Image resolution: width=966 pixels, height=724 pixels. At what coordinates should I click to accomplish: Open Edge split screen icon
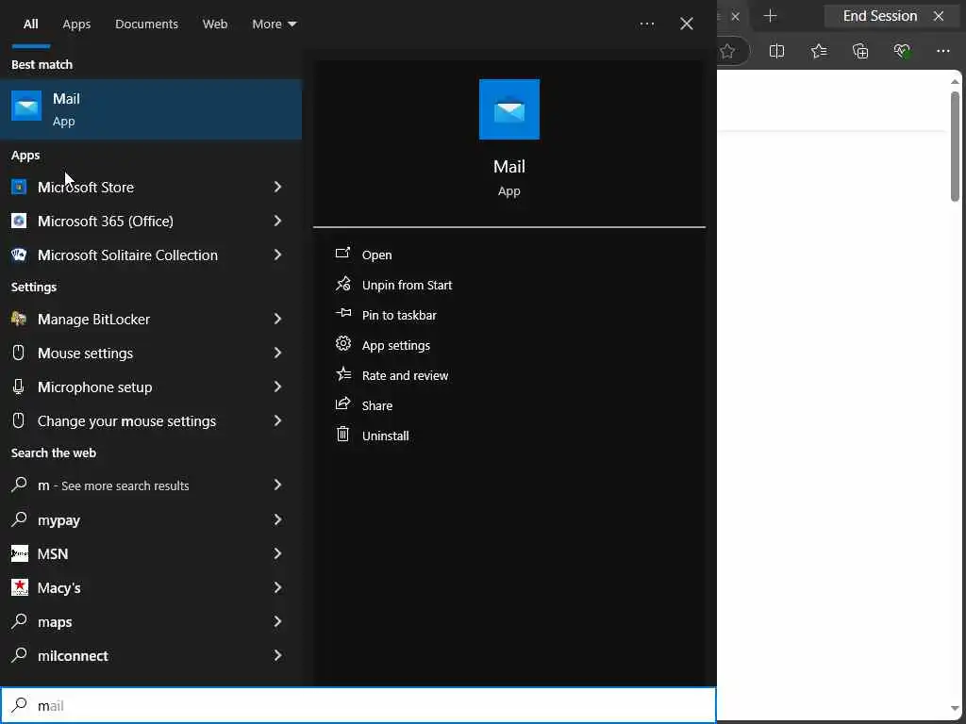(x=777, y=51)
